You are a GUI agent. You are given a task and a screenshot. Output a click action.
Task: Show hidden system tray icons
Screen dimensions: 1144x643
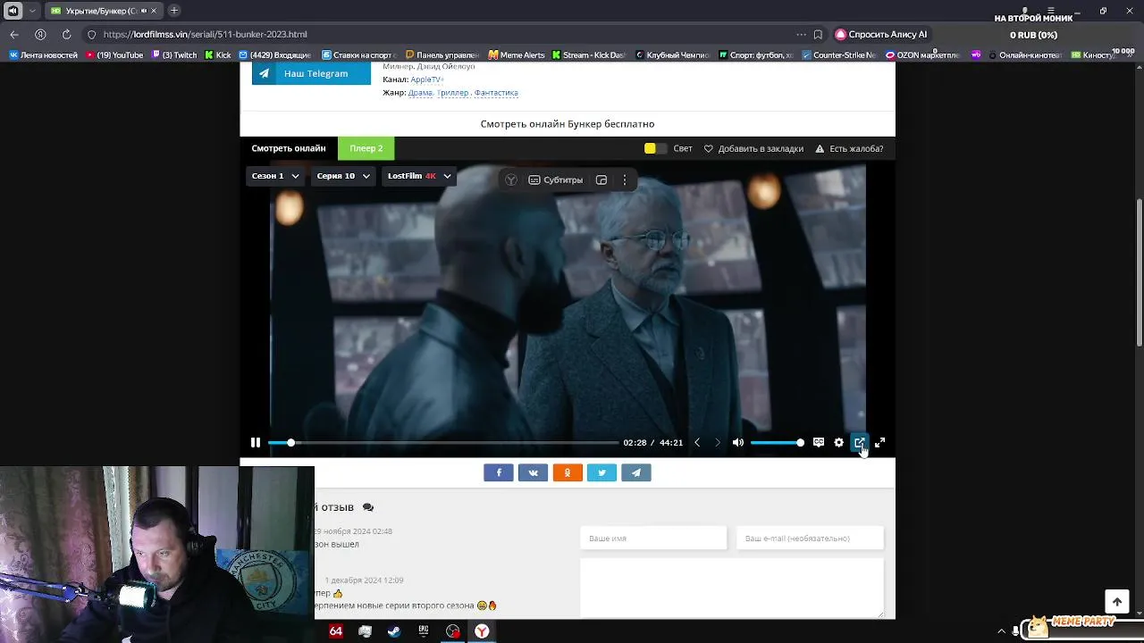click(1001, 631)
